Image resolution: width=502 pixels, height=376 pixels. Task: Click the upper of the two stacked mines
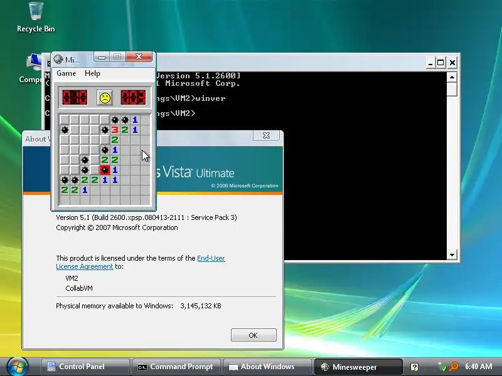point(85,160)
